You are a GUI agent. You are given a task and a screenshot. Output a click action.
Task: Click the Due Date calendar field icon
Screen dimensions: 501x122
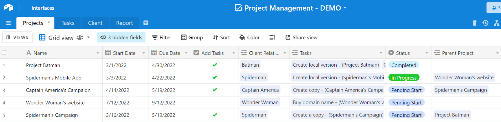(x=154, y=53)
